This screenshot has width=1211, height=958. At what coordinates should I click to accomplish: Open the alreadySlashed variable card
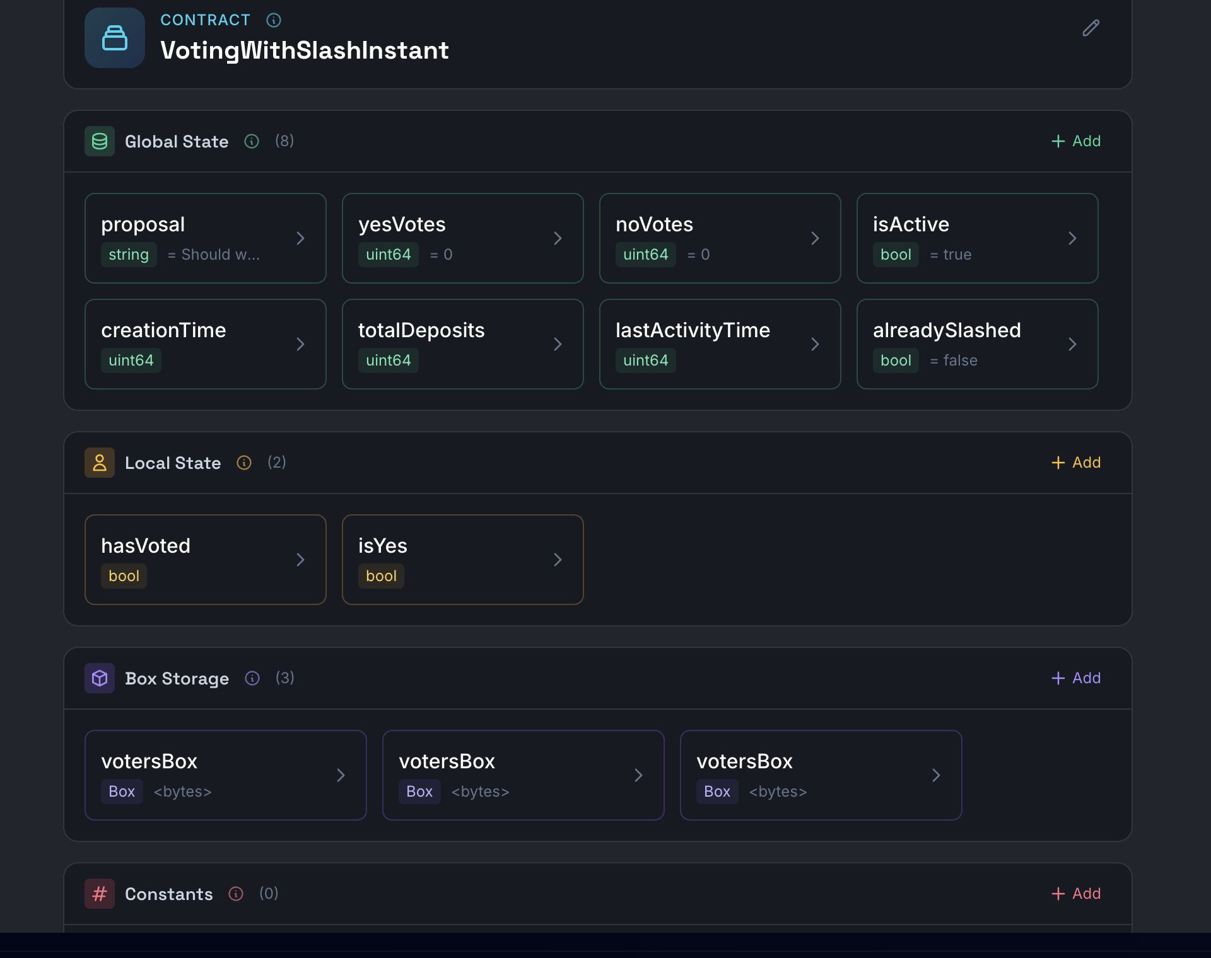(x=976, y=344)
